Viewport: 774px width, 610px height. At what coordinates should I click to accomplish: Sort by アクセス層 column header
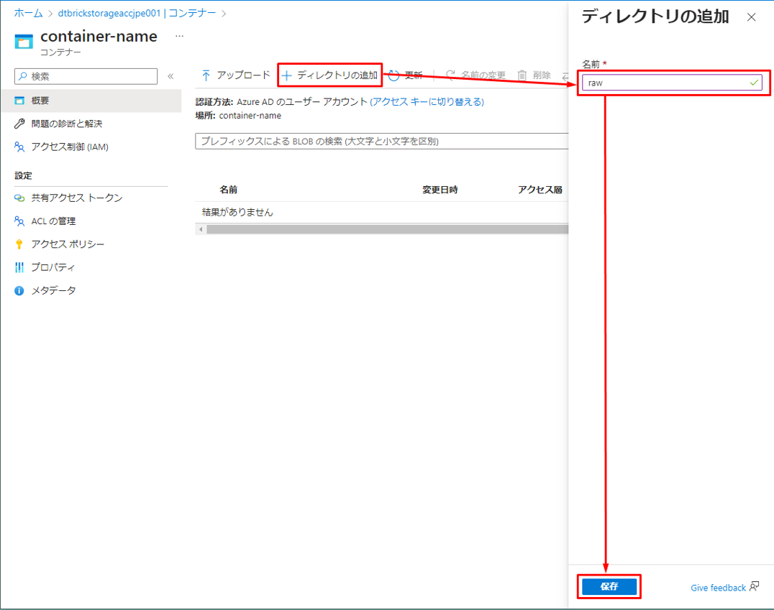coord(540,190)
